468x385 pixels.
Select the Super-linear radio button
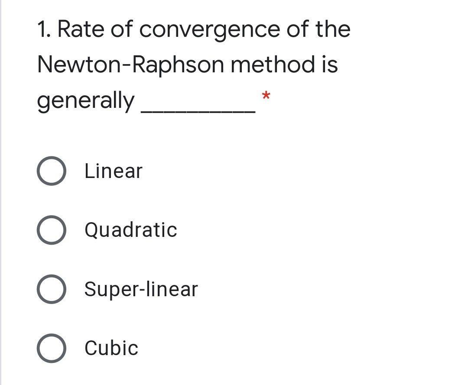(x=52, y=289)
